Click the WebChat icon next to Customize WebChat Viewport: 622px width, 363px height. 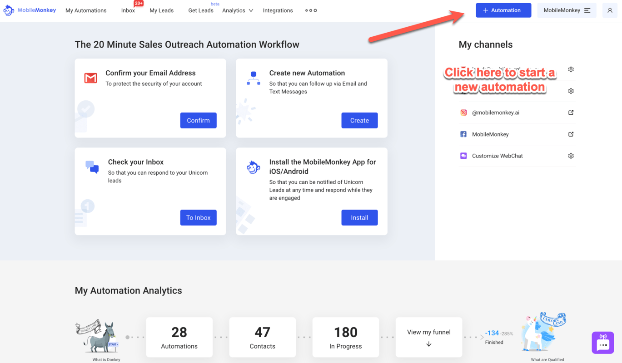(x=463, y=156)
